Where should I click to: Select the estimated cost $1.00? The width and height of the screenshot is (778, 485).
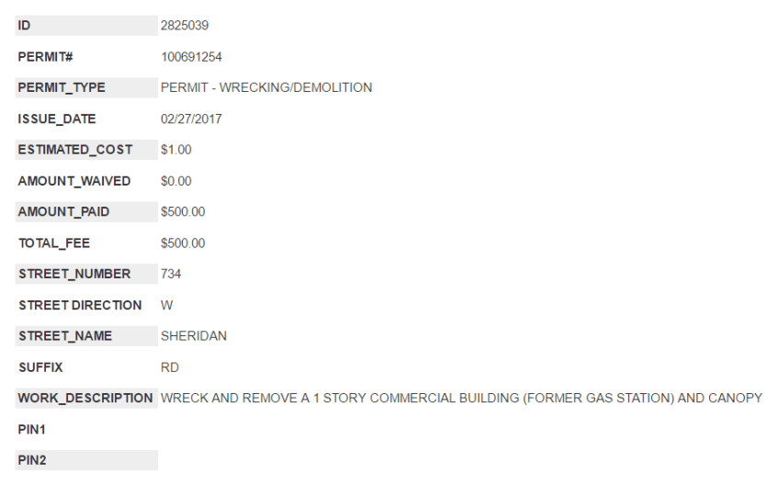175,150
